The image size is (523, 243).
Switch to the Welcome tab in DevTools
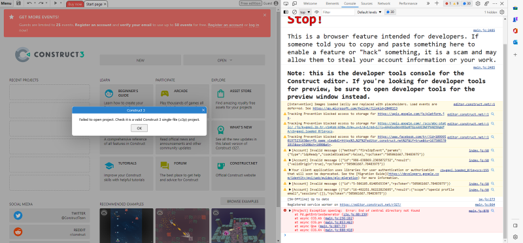point(310,3)
